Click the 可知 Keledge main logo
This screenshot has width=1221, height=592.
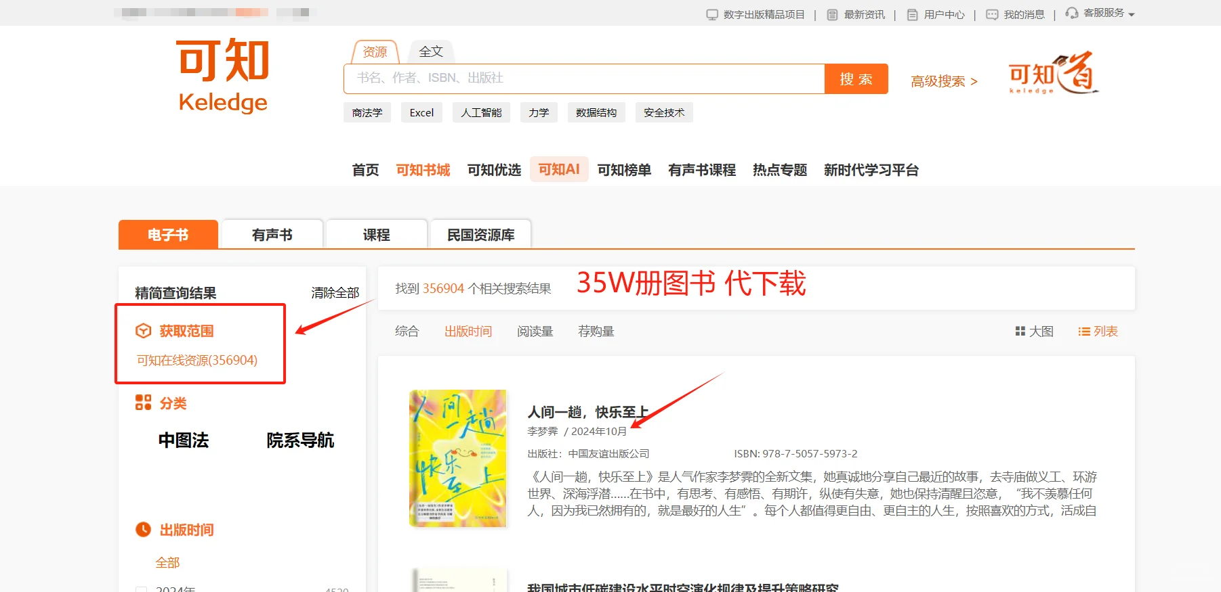coord(223,75)
